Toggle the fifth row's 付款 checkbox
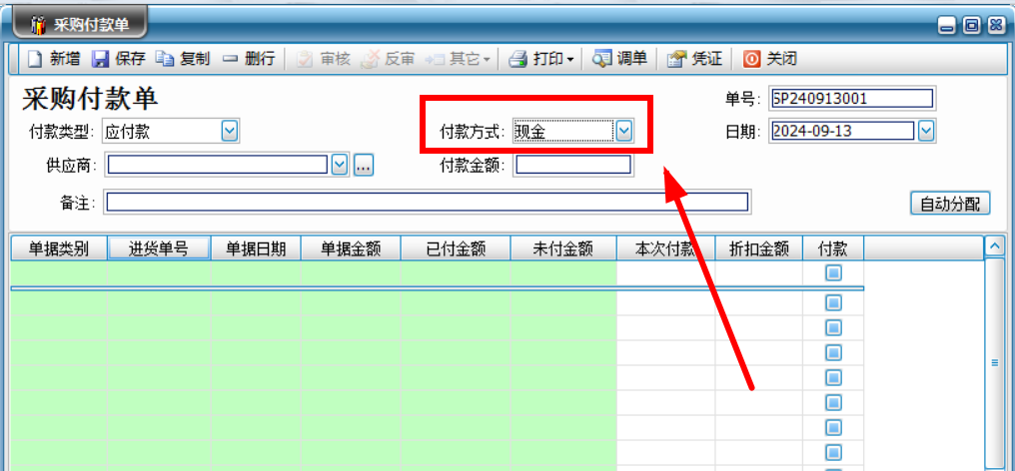Image resolution: width=1015 pixels, height=471 pixels. point(833,378)
